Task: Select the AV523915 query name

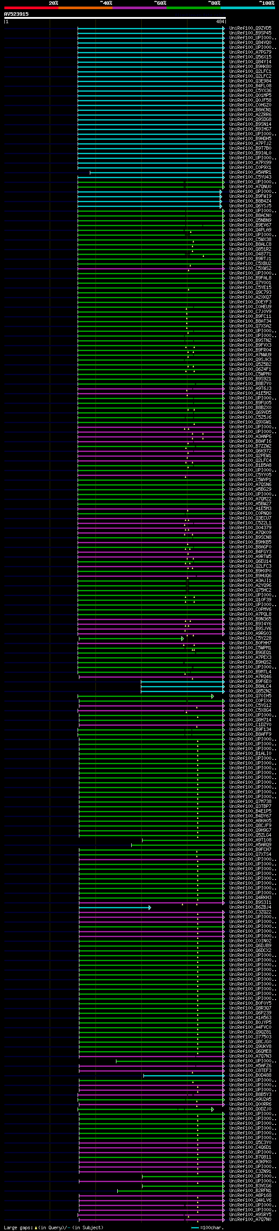Action: (16, 14)
